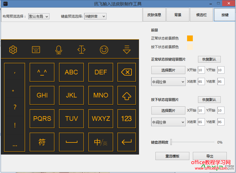Viewport: 236px width, 173px height.
Task: Switch to the 候选栏 tab
Action: pos(201,14)
